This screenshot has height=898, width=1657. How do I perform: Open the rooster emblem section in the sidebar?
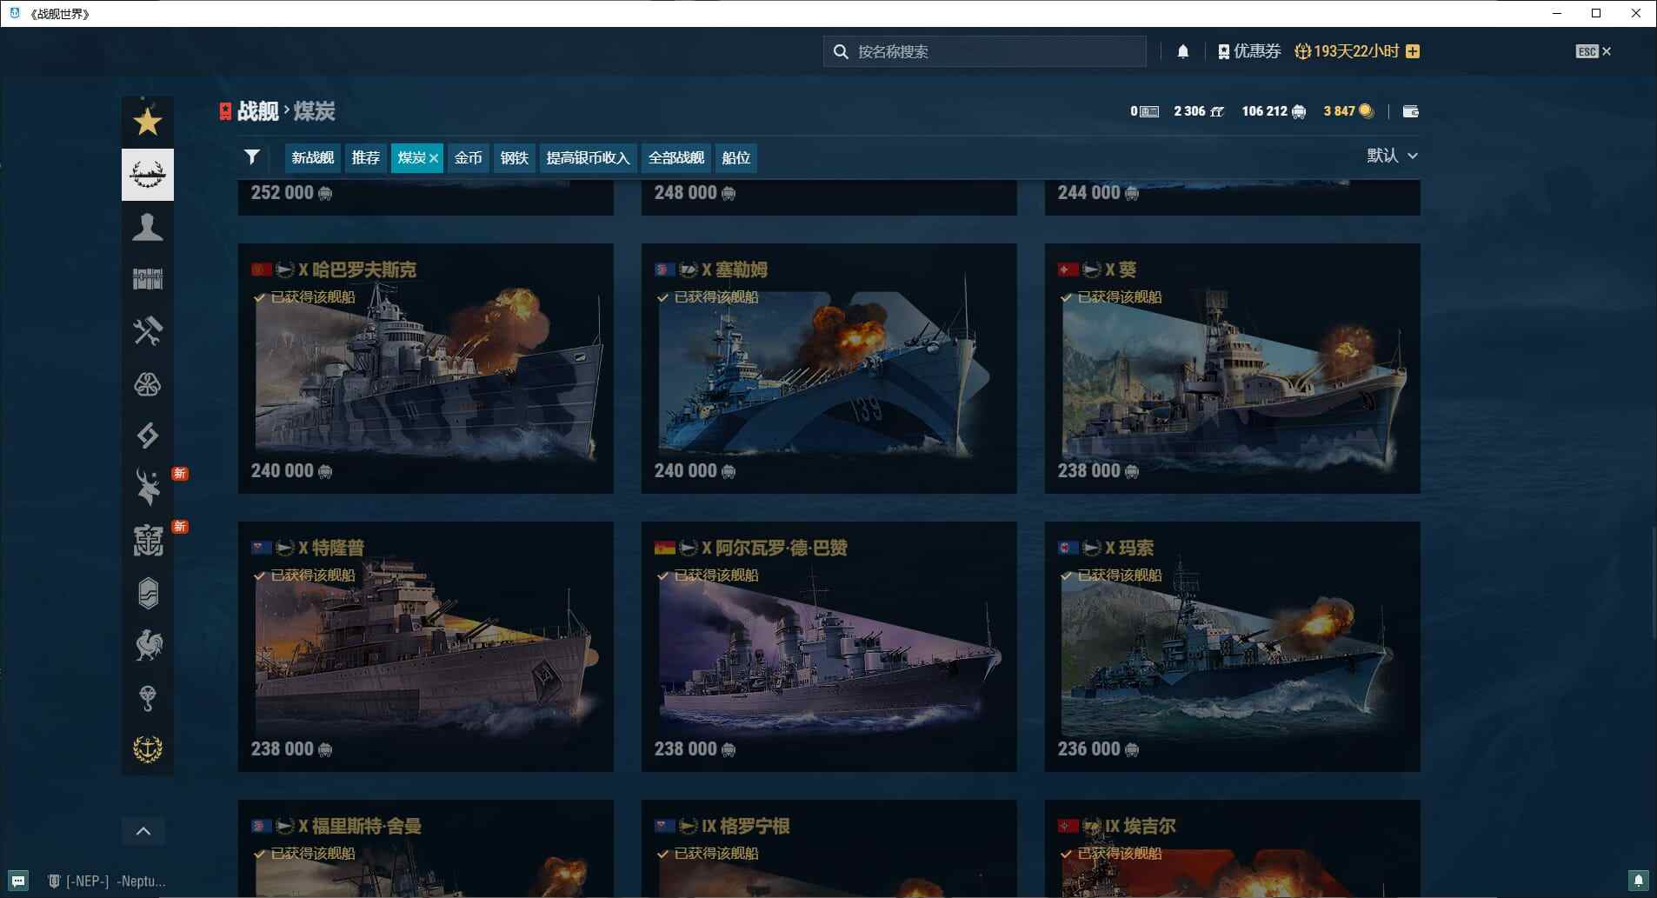pos(147,644)
